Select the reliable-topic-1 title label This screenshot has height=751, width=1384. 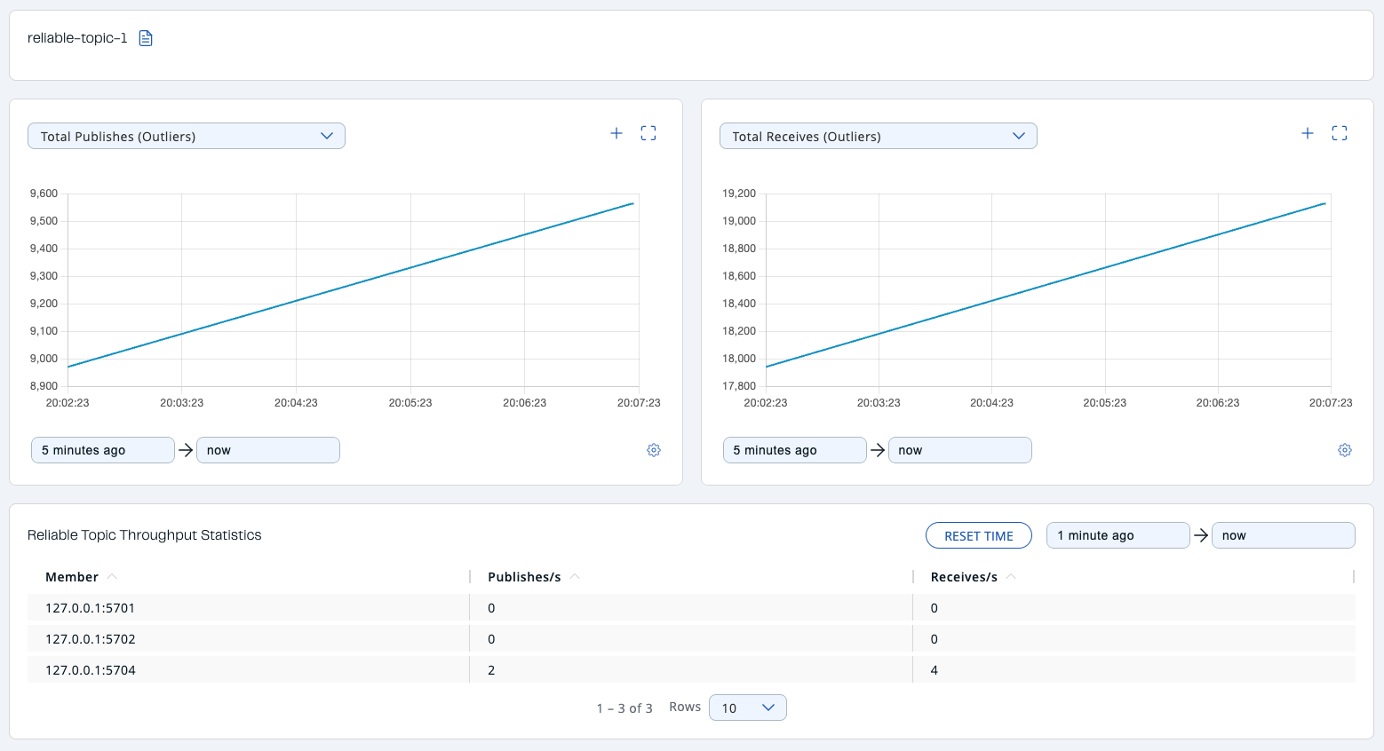(x=76, y=38)
